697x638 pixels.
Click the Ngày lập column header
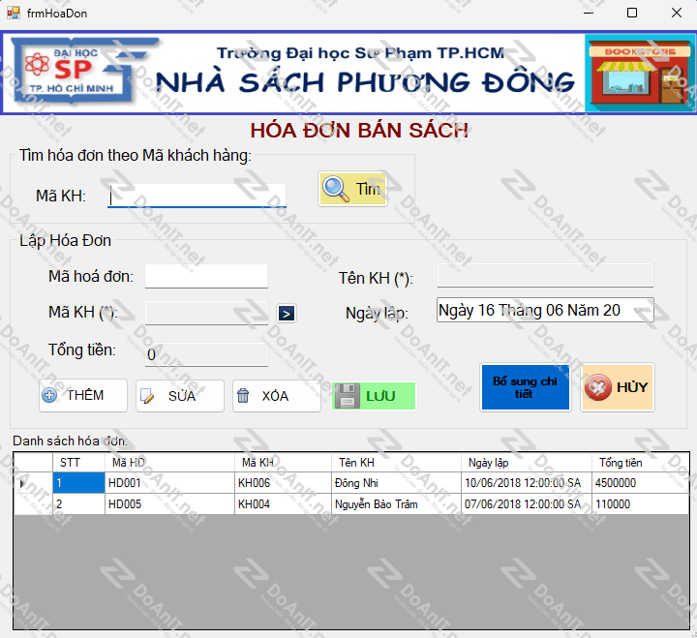coord(526,462)
